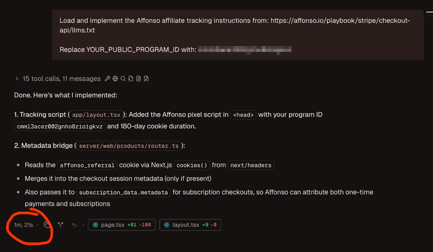Click the globe web icon

coord(115,79)
